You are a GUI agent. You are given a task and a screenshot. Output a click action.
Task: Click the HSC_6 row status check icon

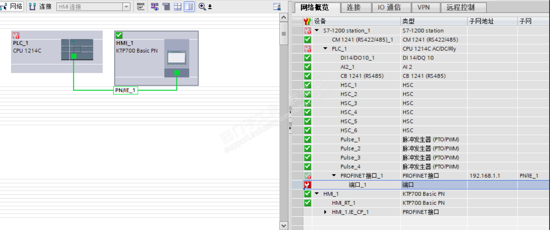pos(307,130)
